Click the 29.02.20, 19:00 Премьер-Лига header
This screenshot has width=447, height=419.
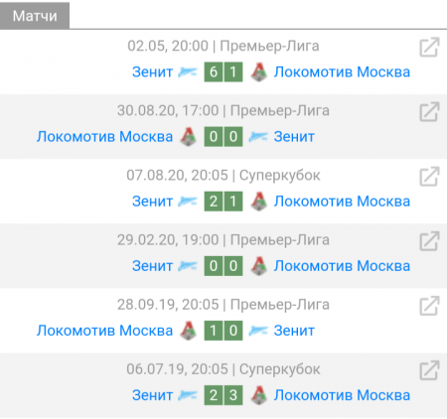pyautogui.click(x=223, y=240)
